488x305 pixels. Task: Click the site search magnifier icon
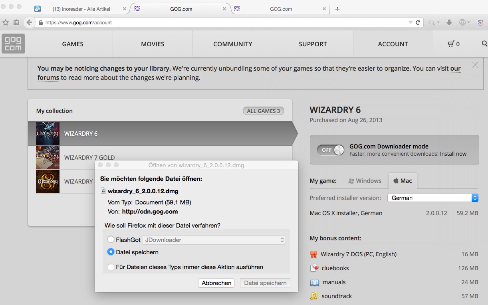pos(484,44)
